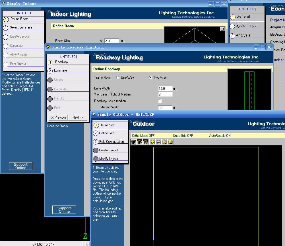Click Support Online button in Roadway window
Image resolution: width=285 pixels, height=246 pixels.
(64, 210)
